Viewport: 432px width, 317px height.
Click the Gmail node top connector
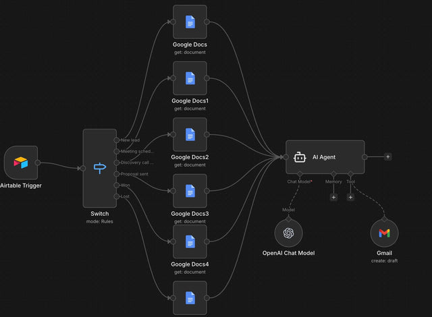point(384,219)
